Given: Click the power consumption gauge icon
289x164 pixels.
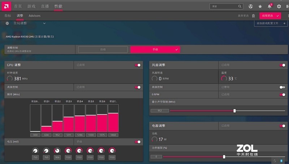Looking at the screenshot, I should click(155, 139).
